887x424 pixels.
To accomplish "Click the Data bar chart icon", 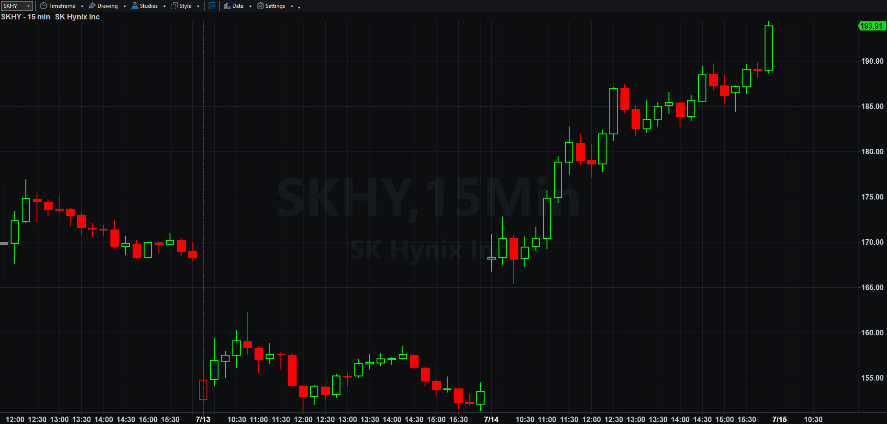I will (x=227, y=6).
